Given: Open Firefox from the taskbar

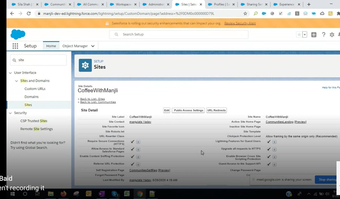Looking at the screenshot, I should coord(63,194).
